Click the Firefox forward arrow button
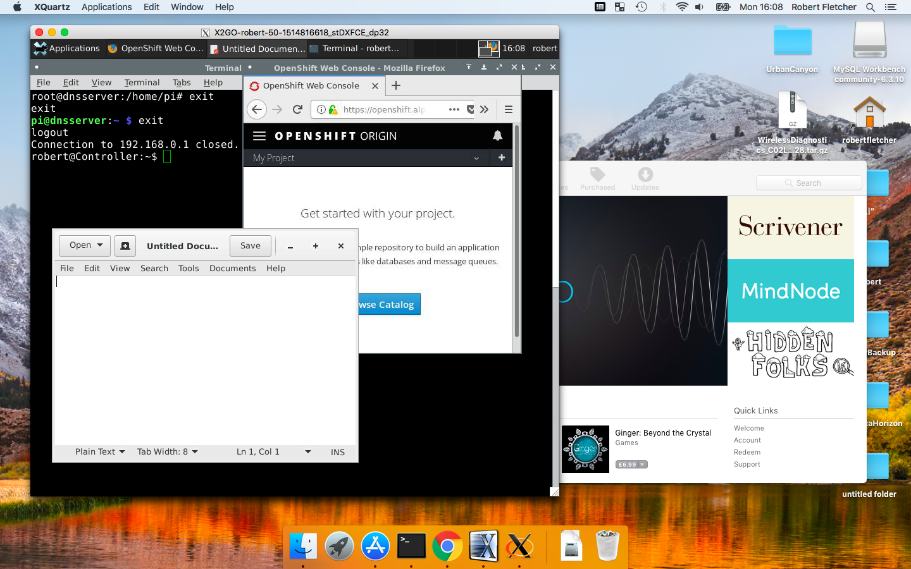911x569 pixels. 277,109
